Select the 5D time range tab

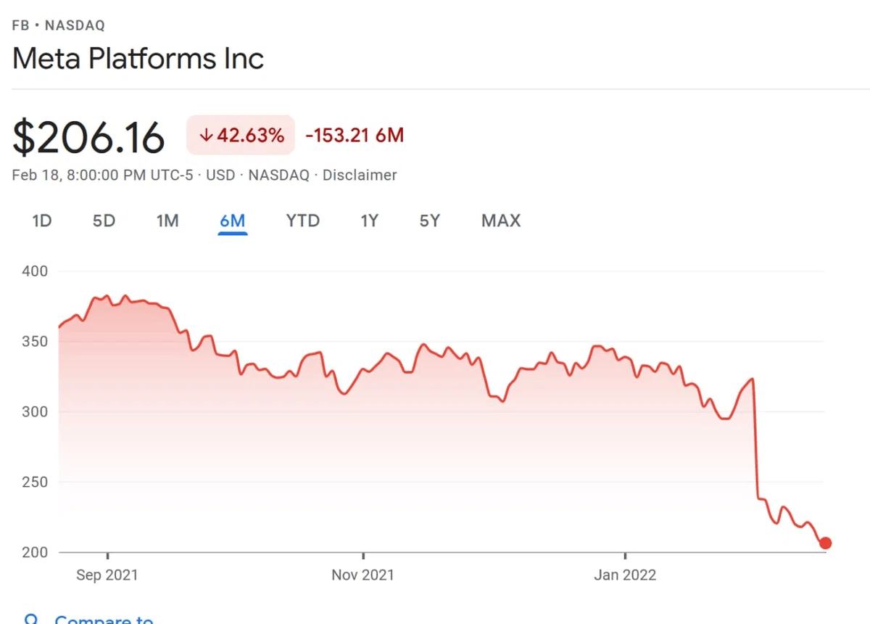pyautogui.click(x=104, y=221)
